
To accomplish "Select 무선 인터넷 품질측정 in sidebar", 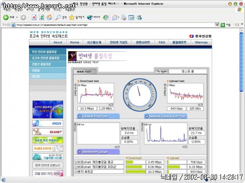I will pyautogui.click(x=48, y=52).
